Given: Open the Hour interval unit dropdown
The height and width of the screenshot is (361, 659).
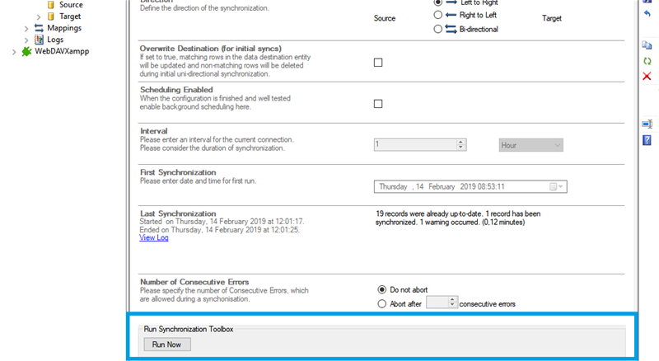Looking at the screenshot, I should (531, 145).
